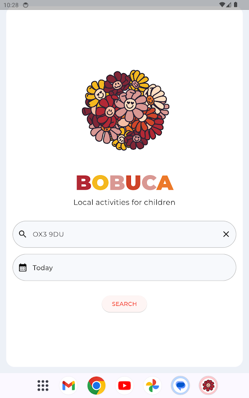
Task: Open Bobuca flower app icon in dock
Action: [x=208, y=386]
